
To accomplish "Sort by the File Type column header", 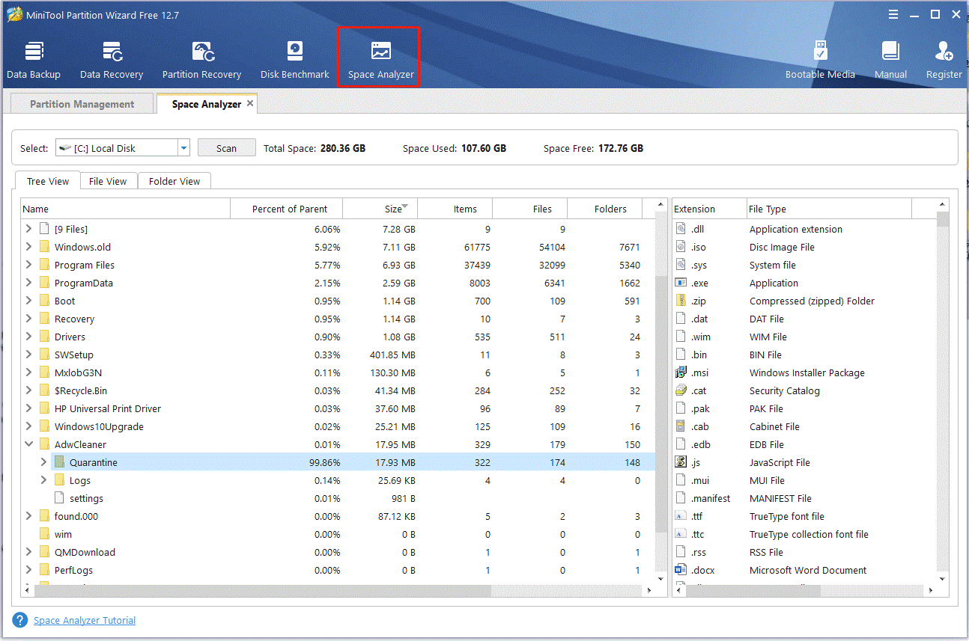I will [x=829, y=209].
